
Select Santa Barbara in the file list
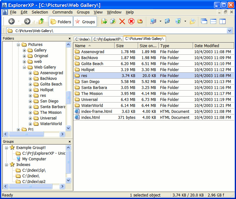153,87
